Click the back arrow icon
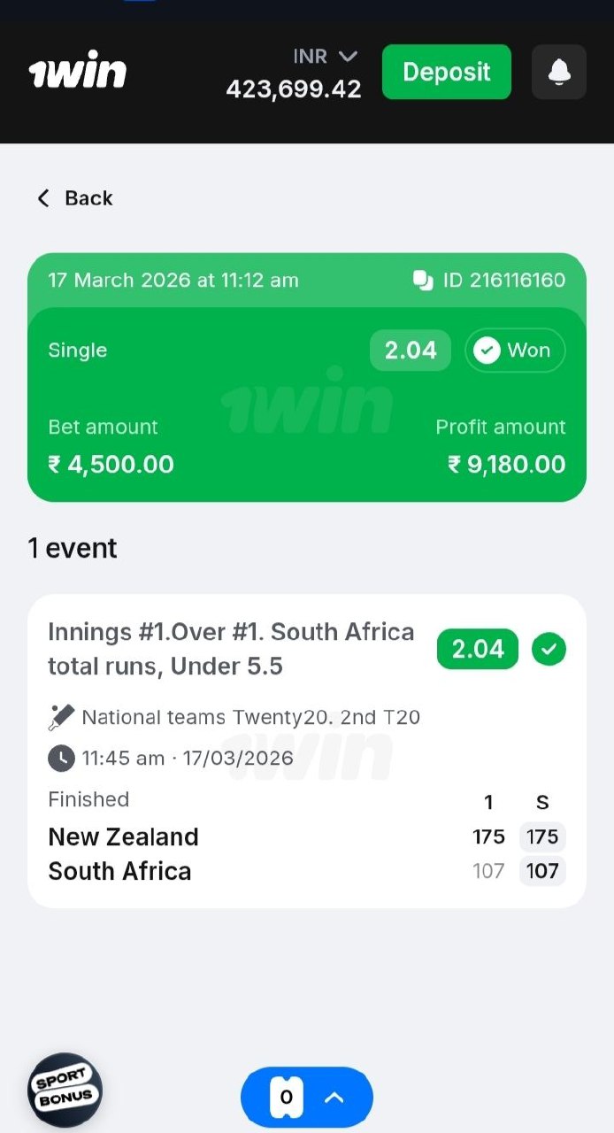614x1133 pixels. pos(42,198)
